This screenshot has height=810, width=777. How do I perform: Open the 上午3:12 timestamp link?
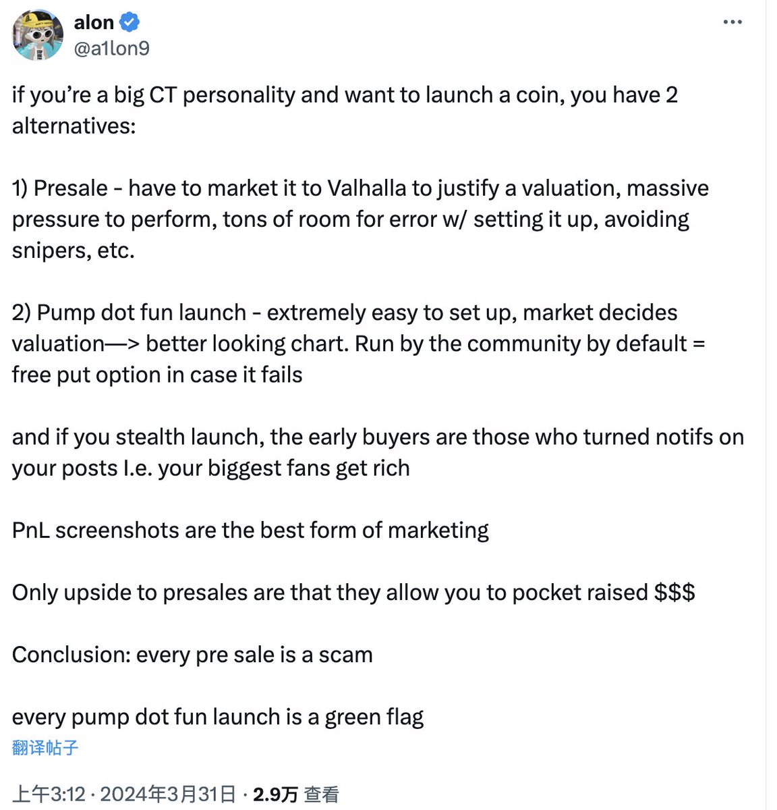49,794
